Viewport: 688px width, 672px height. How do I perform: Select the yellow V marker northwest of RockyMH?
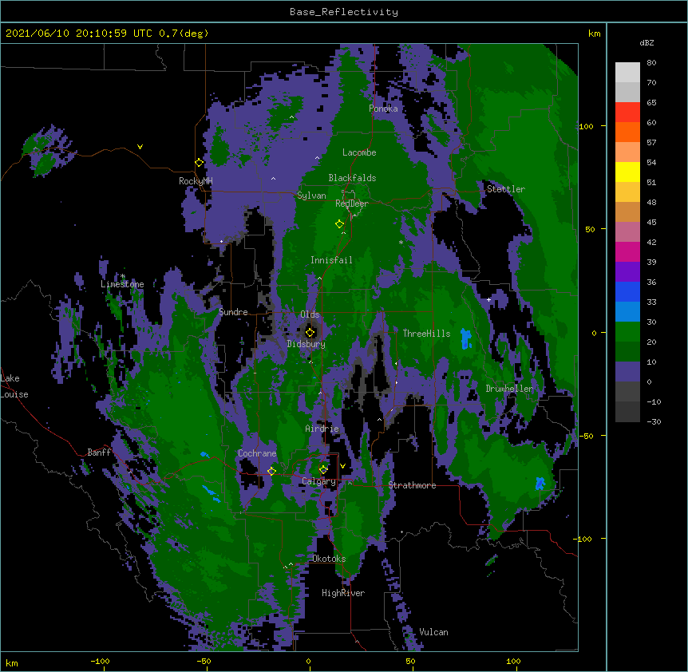[140, 147]
